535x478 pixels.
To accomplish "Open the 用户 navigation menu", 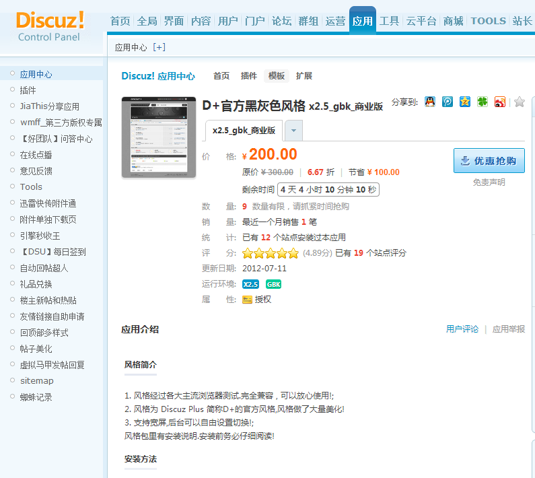I will [x=228, y=21].
